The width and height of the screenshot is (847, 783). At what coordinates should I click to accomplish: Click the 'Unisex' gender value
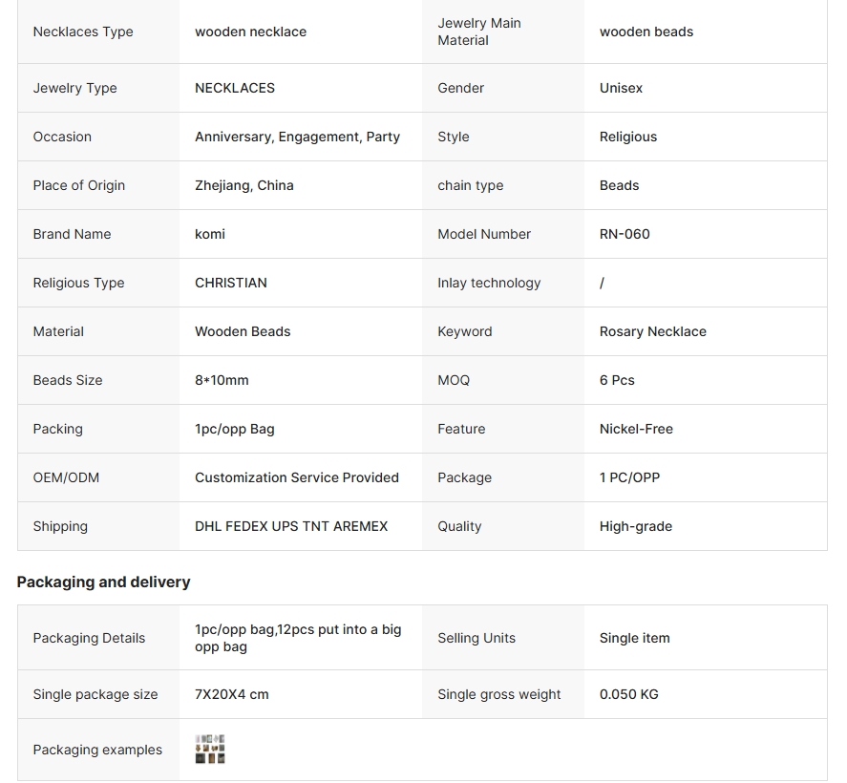621,88
